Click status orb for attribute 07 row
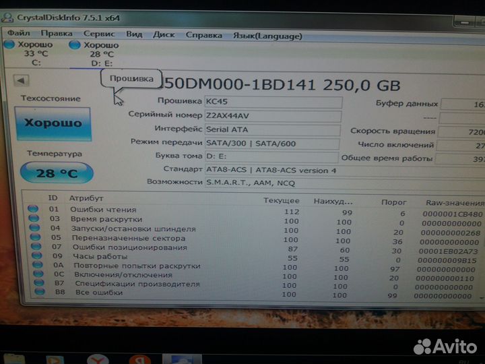The image size is (485, 364). point(36,247)
